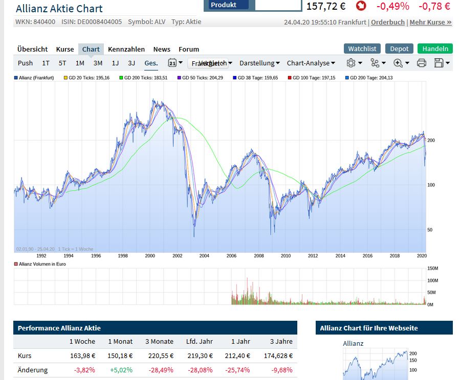Image resolution: width=460 pixels, height=380 pixels.
Task: Print the chart with printer icon
Action: pos(422,63)
